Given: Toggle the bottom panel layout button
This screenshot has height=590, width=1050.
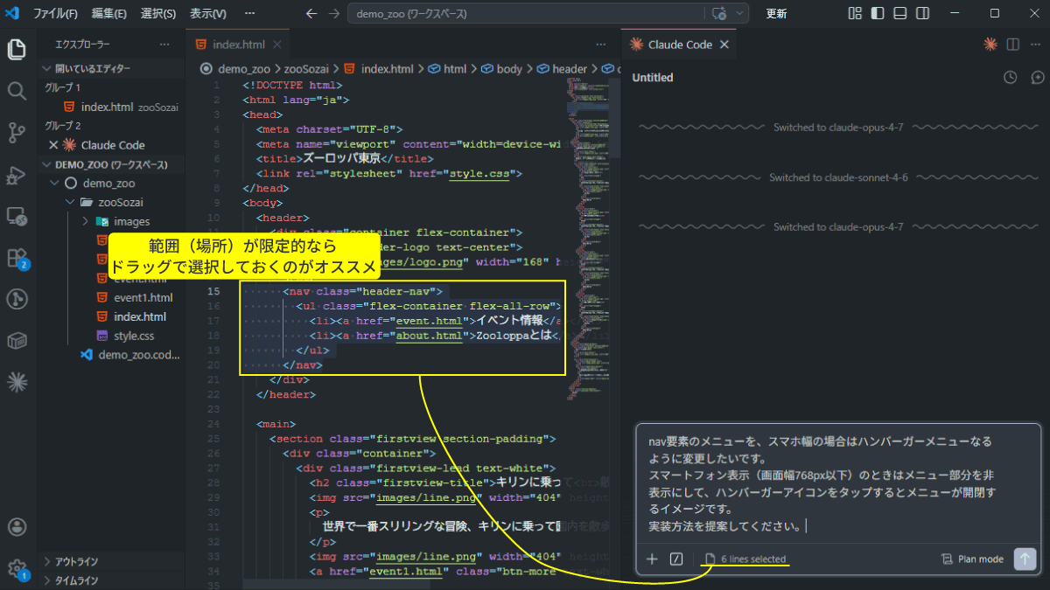Looking at the screenshot, I should tap(899, 14).
